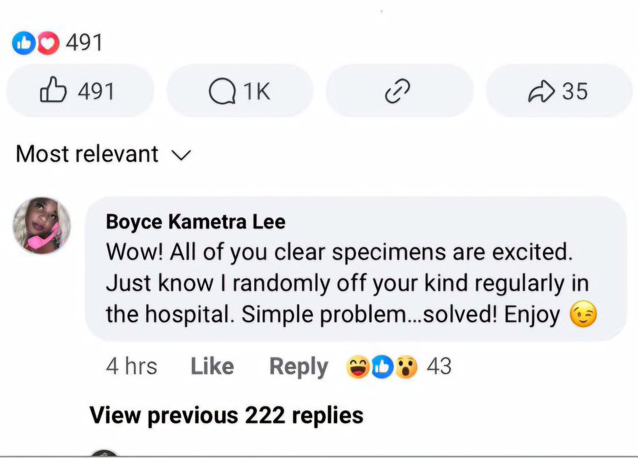The image size is (638, 458).
Task: Click the blue like reaction icon above the buttons
Action: click(21, 44)
